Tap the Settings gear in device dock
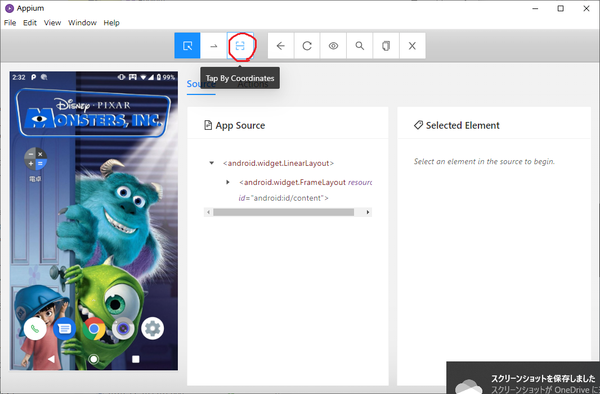 [x=153, y=329]
